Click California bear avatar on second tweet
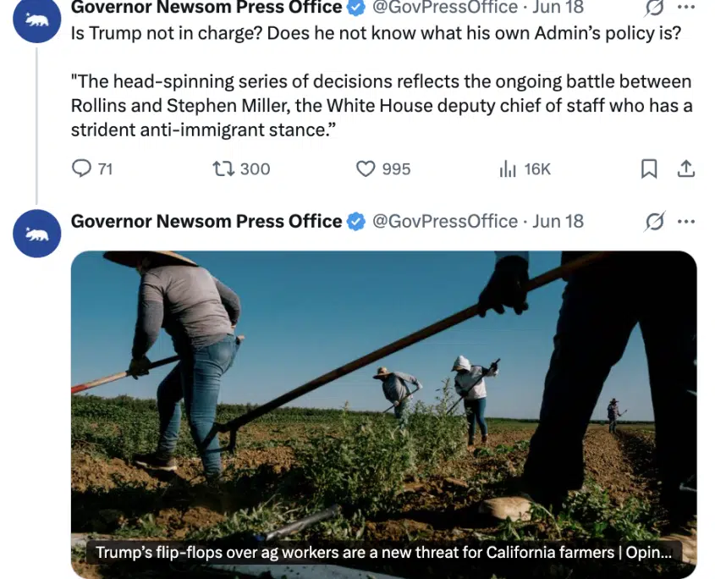The image size is (715, 579). pyautogui.click(x=37, y=234)
